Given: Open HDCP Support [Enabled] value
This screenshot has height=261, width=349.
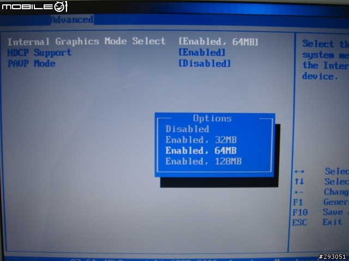Looking at the screenshot, I should [202, 52].
